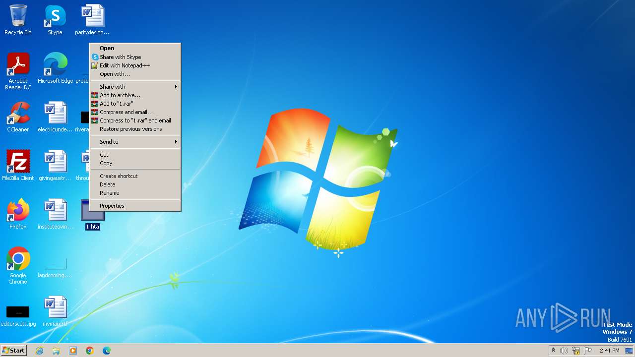Screen dimensions: 635x357
Task: Choose Compress and email... entry
Action: pyautogui.click(x=135, y=112)
